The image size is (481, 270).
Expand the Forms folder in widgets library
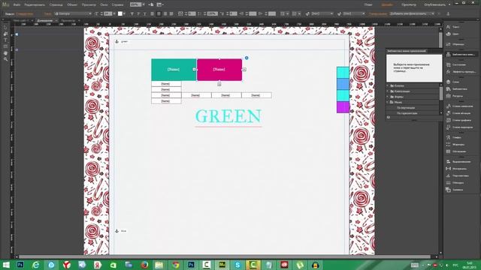tap(388, 97)
